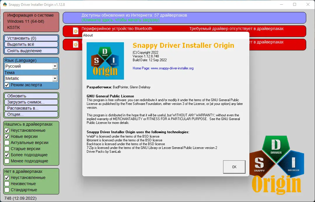315x202 pixels.
Task: Click the app icon in the title bar
Action: click(x=5, y=4)
